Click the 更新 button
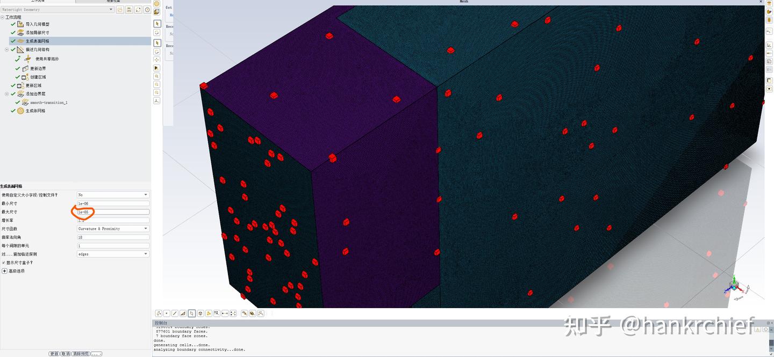The width and height of the screenshot is (774, 357). click(x=54, y=354)
